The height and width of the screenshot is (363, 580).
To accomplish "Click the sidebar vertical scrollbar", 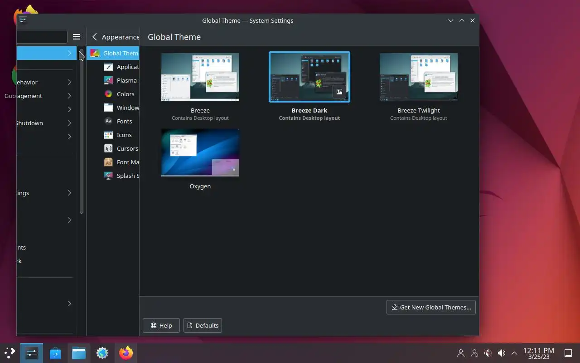I will coord(82,132).
